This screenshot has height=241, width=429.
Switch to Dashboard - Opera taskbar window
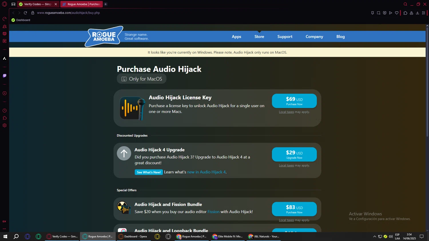(x=133, y=236)
